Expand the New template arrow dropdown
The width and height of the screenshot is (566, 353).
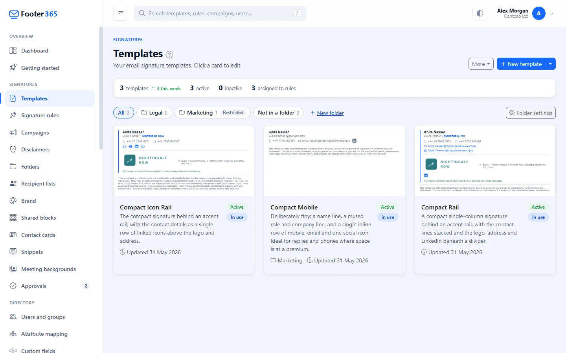[x=550, y=64]
